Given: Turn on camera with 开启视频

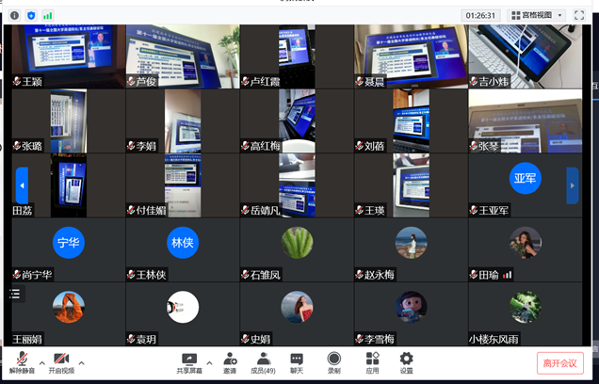Looking at the screenshot, I should pos(61,362).
